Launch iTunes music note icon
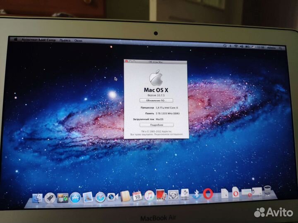Image resolution: width=298 pixels, height=223 pixels. pos(149,196)
